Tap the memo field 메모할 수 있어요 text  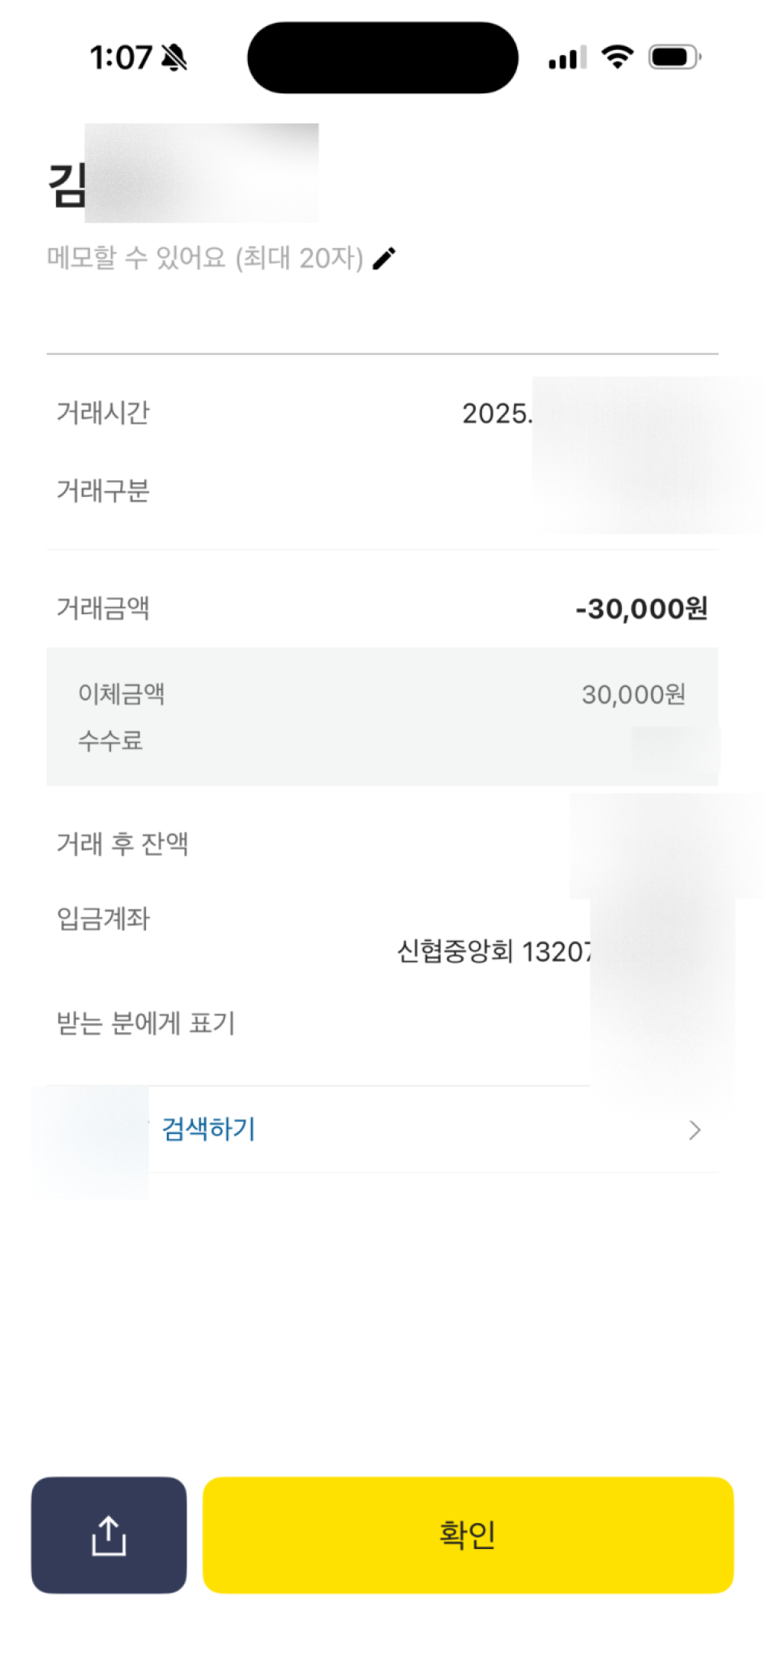click(x=205, y=259)
